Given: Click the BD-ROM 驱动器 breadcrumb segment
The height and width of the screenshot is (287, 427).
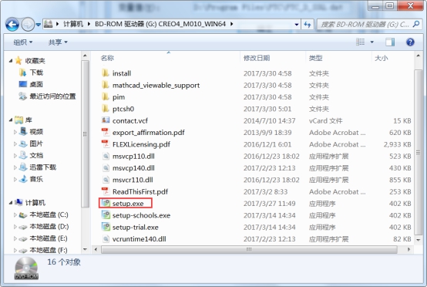Looking at the screenshot, I should 160,24.
